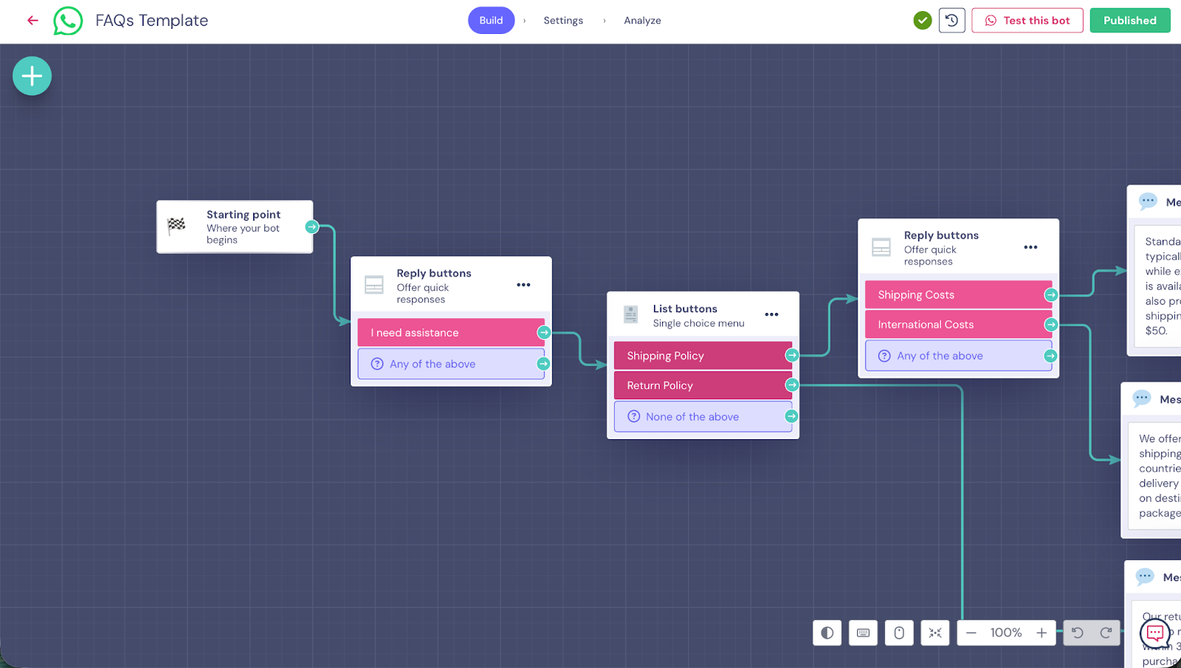Click the Shipping Policy output connector
Image resolution: width=1181 pixels, height=668 pixels.
[792, 356]
